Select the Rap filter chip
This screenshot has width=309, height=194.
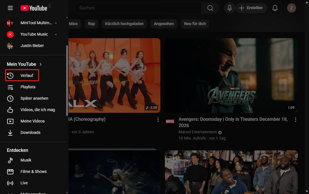point(91,24)
